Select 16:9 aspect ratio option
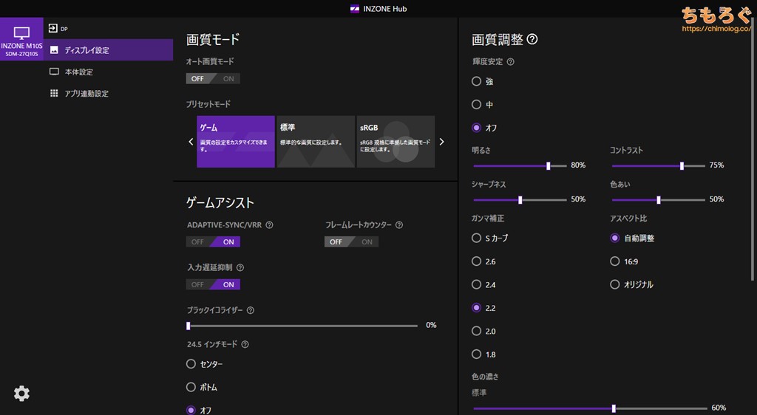 pyautogui.click(x=614, y=261)
